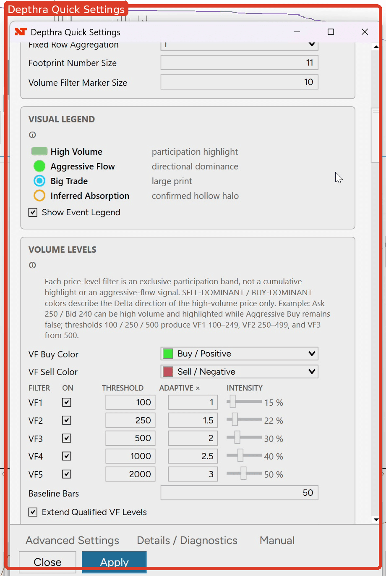Click the 'confirmed hollow halo' description text

coord(195,196)
